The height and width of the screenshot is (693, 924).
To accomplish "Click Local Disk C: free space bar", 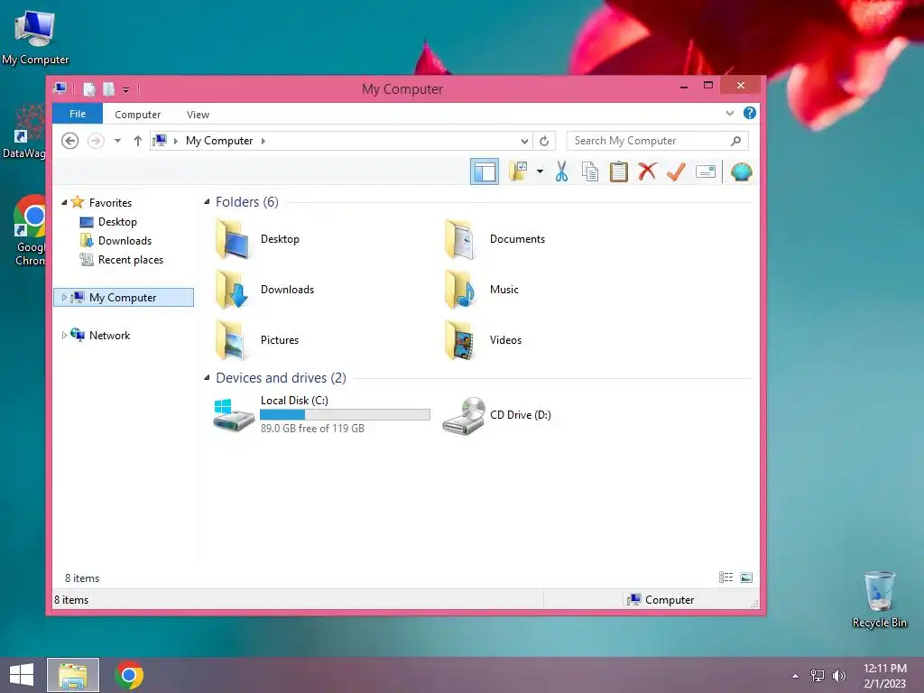I will point(345,415).
